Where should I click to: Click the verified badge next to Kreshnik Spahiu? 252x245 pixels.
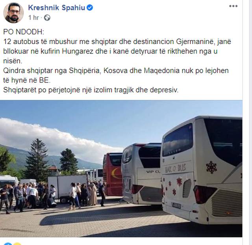(90, 7)
